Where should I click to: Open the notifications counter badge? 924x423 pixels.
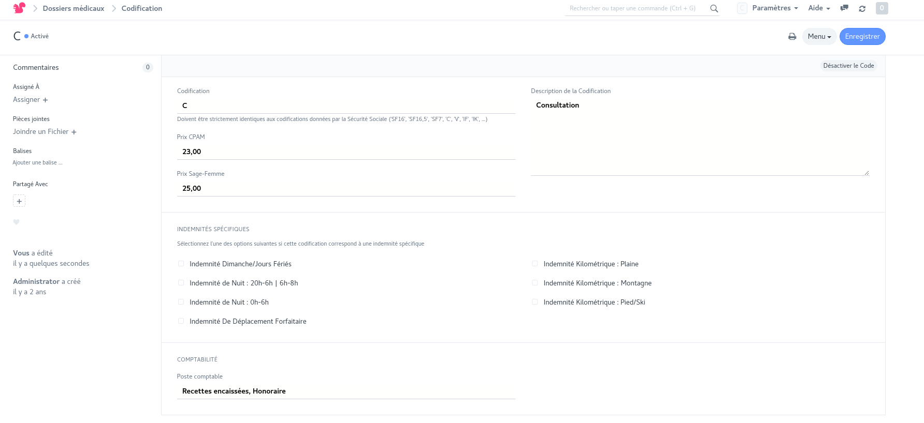click(x=882, y=8)
